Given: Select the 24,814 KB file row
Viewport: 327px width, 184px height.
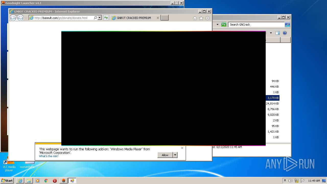Looking at the screenshot, I should [273, 103].
